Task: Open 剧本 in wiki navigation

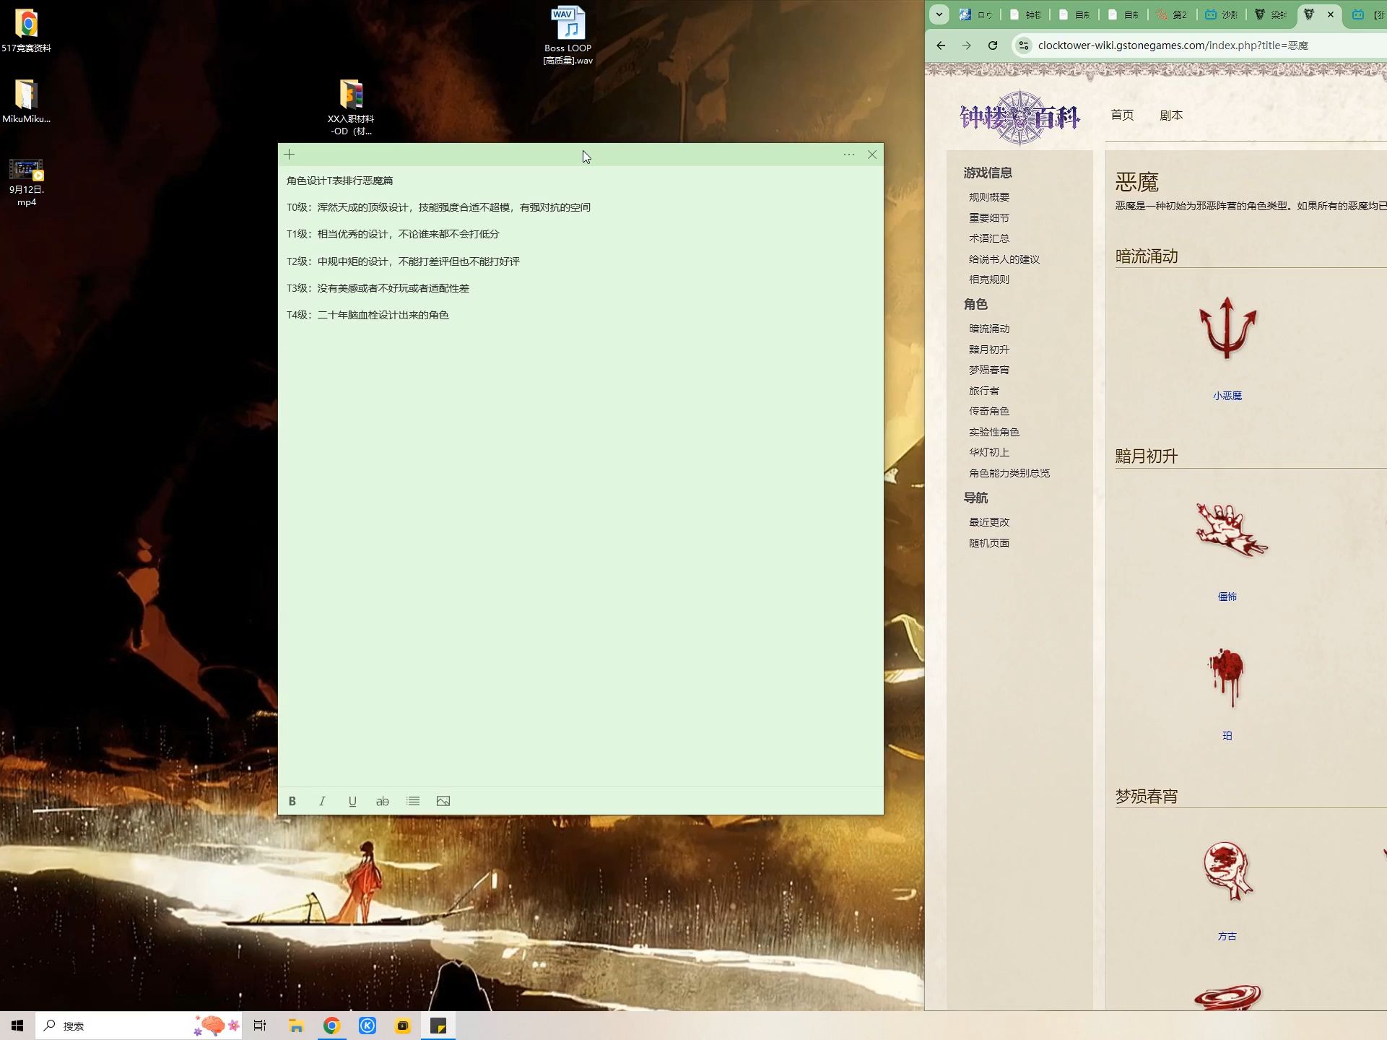Action: point(1171,115)
